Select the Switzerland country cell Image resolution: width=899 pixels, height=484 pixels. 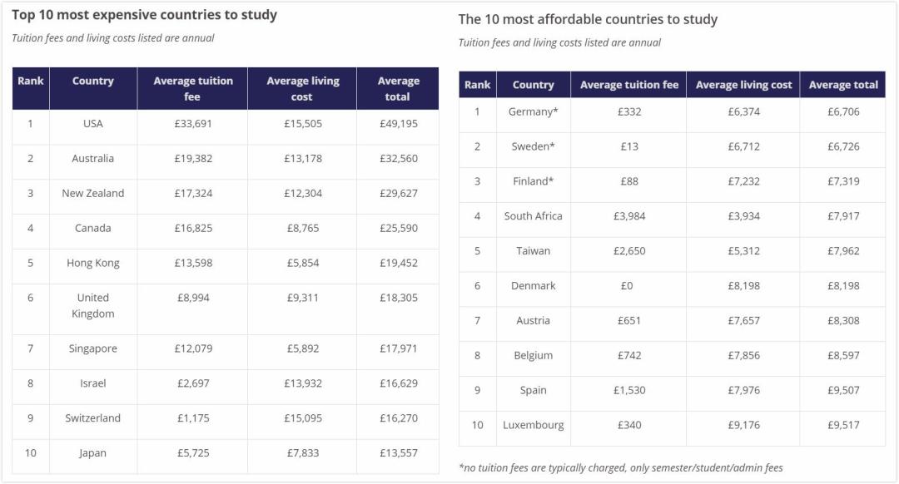93,418
